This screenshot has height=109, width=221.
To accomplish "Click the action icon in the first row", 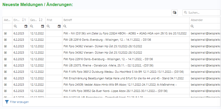I will click(6, 33).
